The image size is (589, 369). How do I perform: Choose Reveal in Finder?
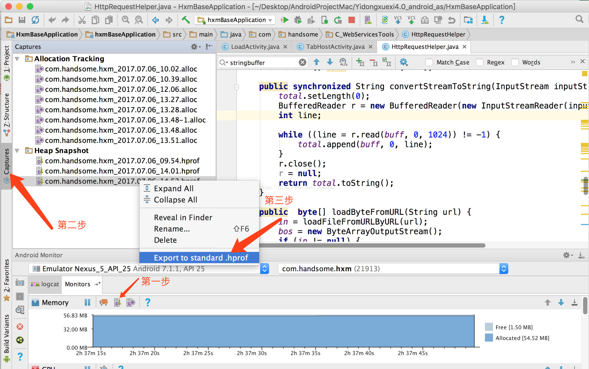(x=199, y=218)
